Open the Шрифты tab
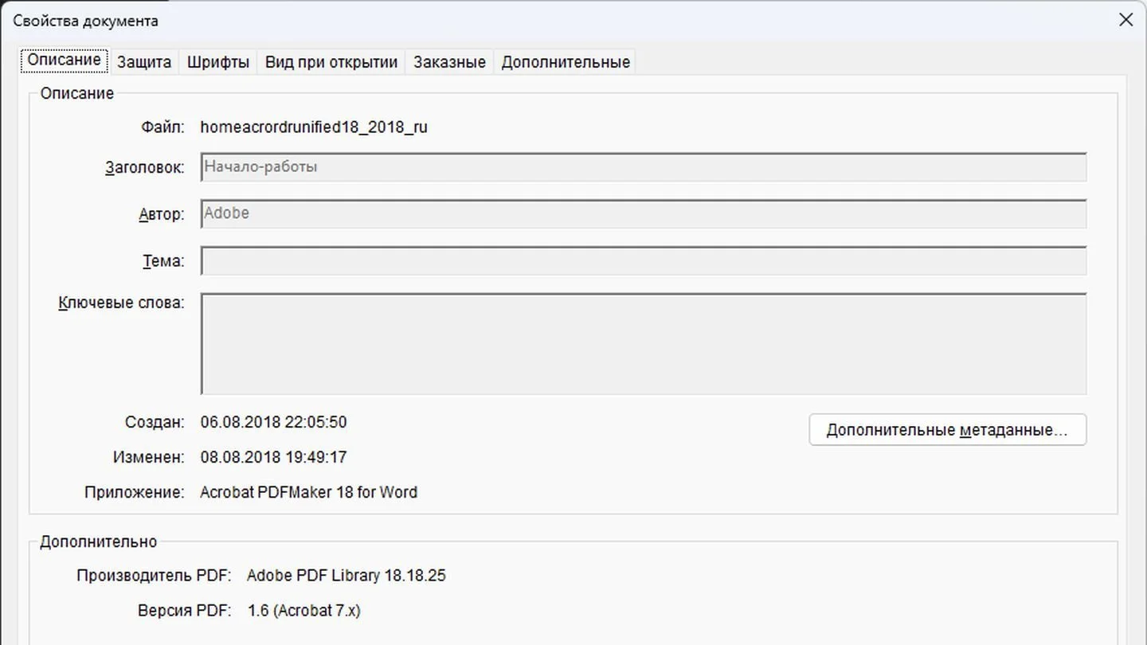Screen dimensions: 1147x645 click(x=218, y=62)
